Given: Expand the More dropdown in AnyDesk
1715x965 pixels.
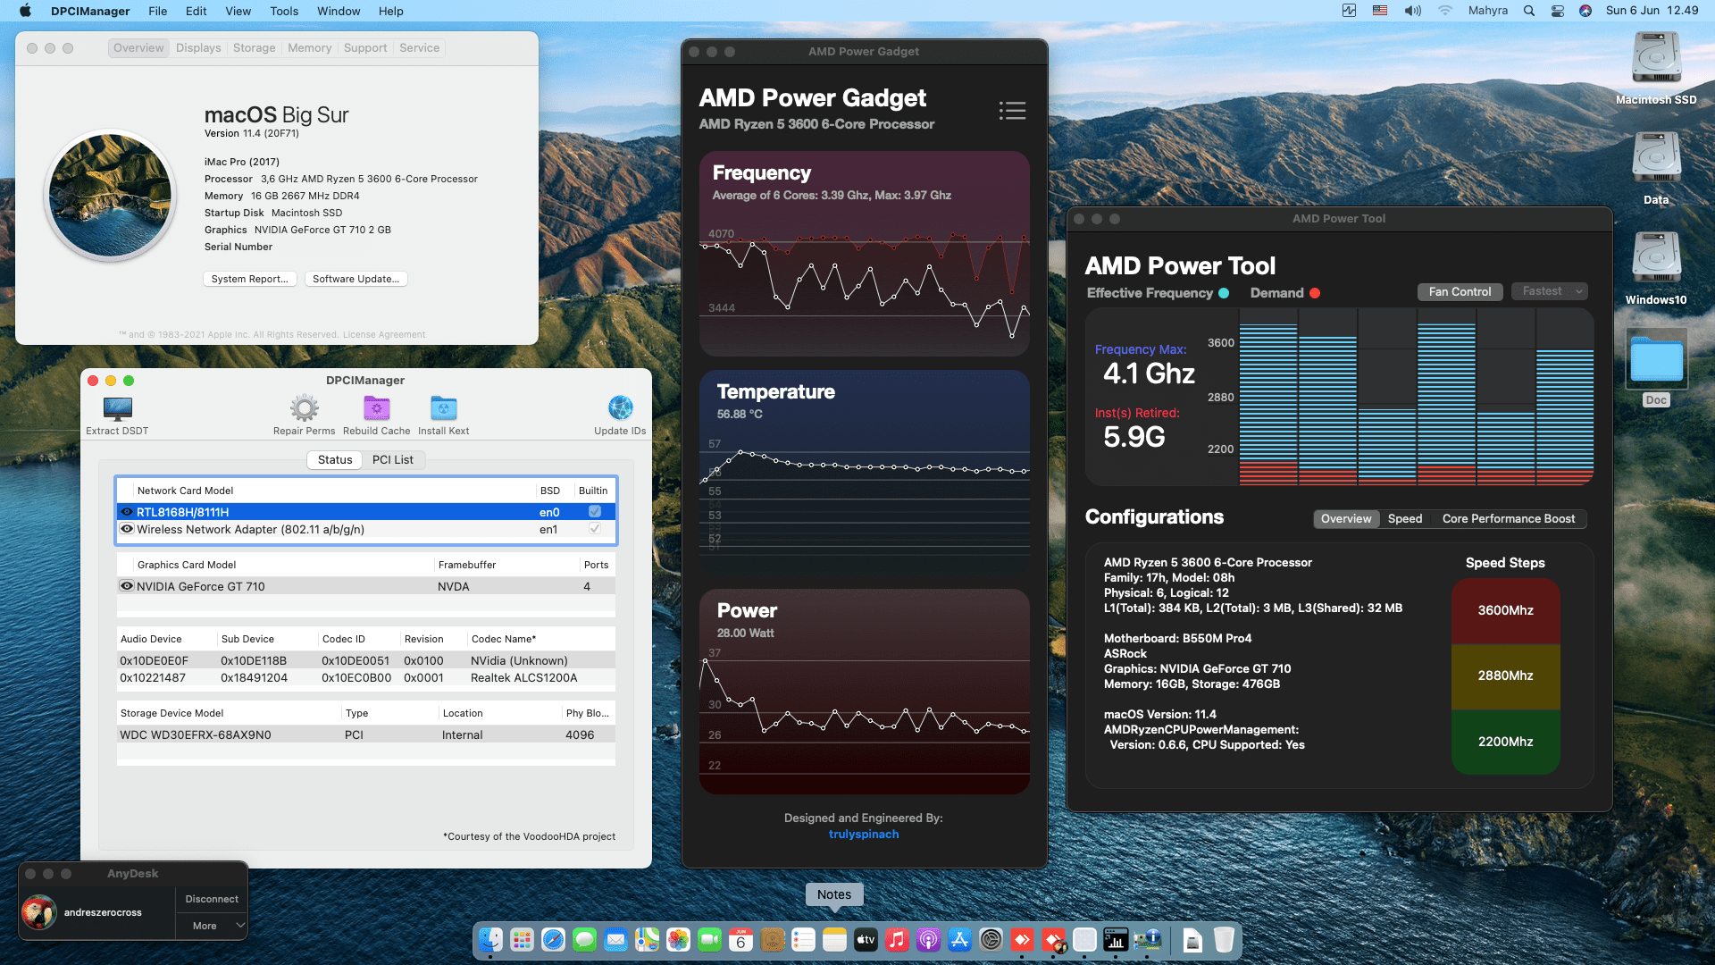Looking at the screenshot, I should point(212,926).
